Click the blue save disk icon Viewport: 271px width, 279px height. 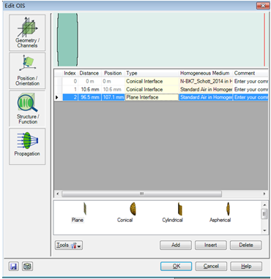14,267
